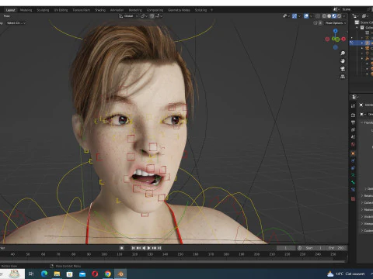The image size is (373, 279).
Task: Toggle viewport gizmos display
Action: pos(295,16)
